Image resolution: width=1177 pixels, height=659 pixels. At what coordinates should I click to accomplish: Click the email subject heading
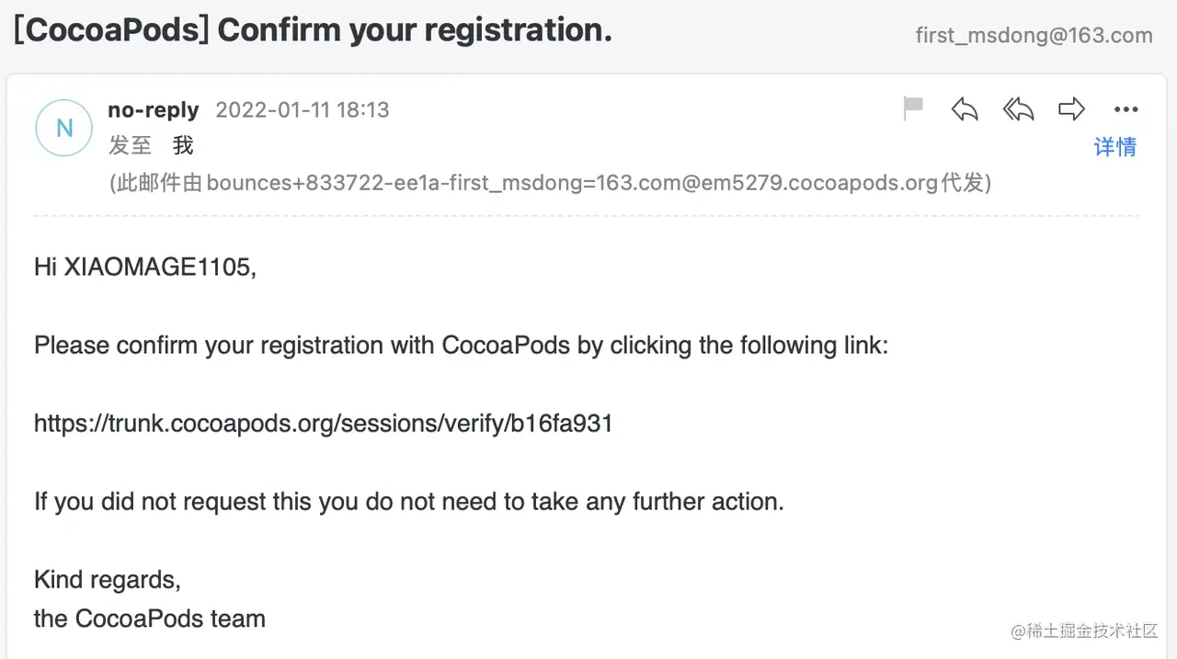313,30
